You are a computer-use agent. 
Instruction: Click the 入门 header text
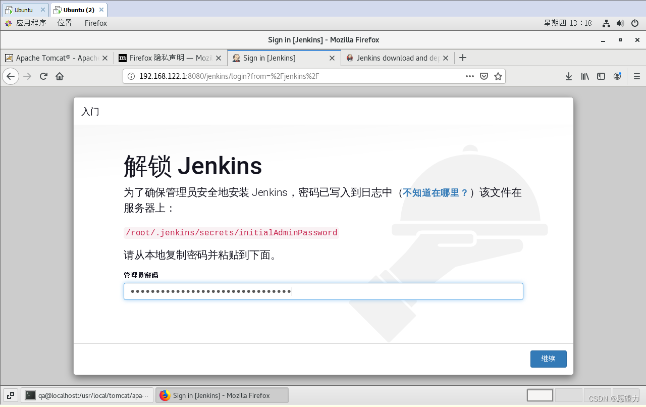(x=90, y=112)
